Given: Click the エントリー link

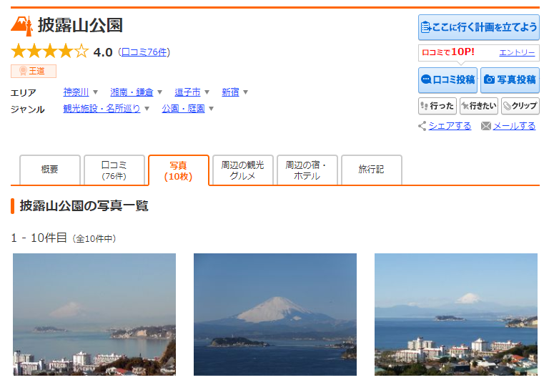Looking at the screenshot, I should pyautogui.click(x=517, y=52).
